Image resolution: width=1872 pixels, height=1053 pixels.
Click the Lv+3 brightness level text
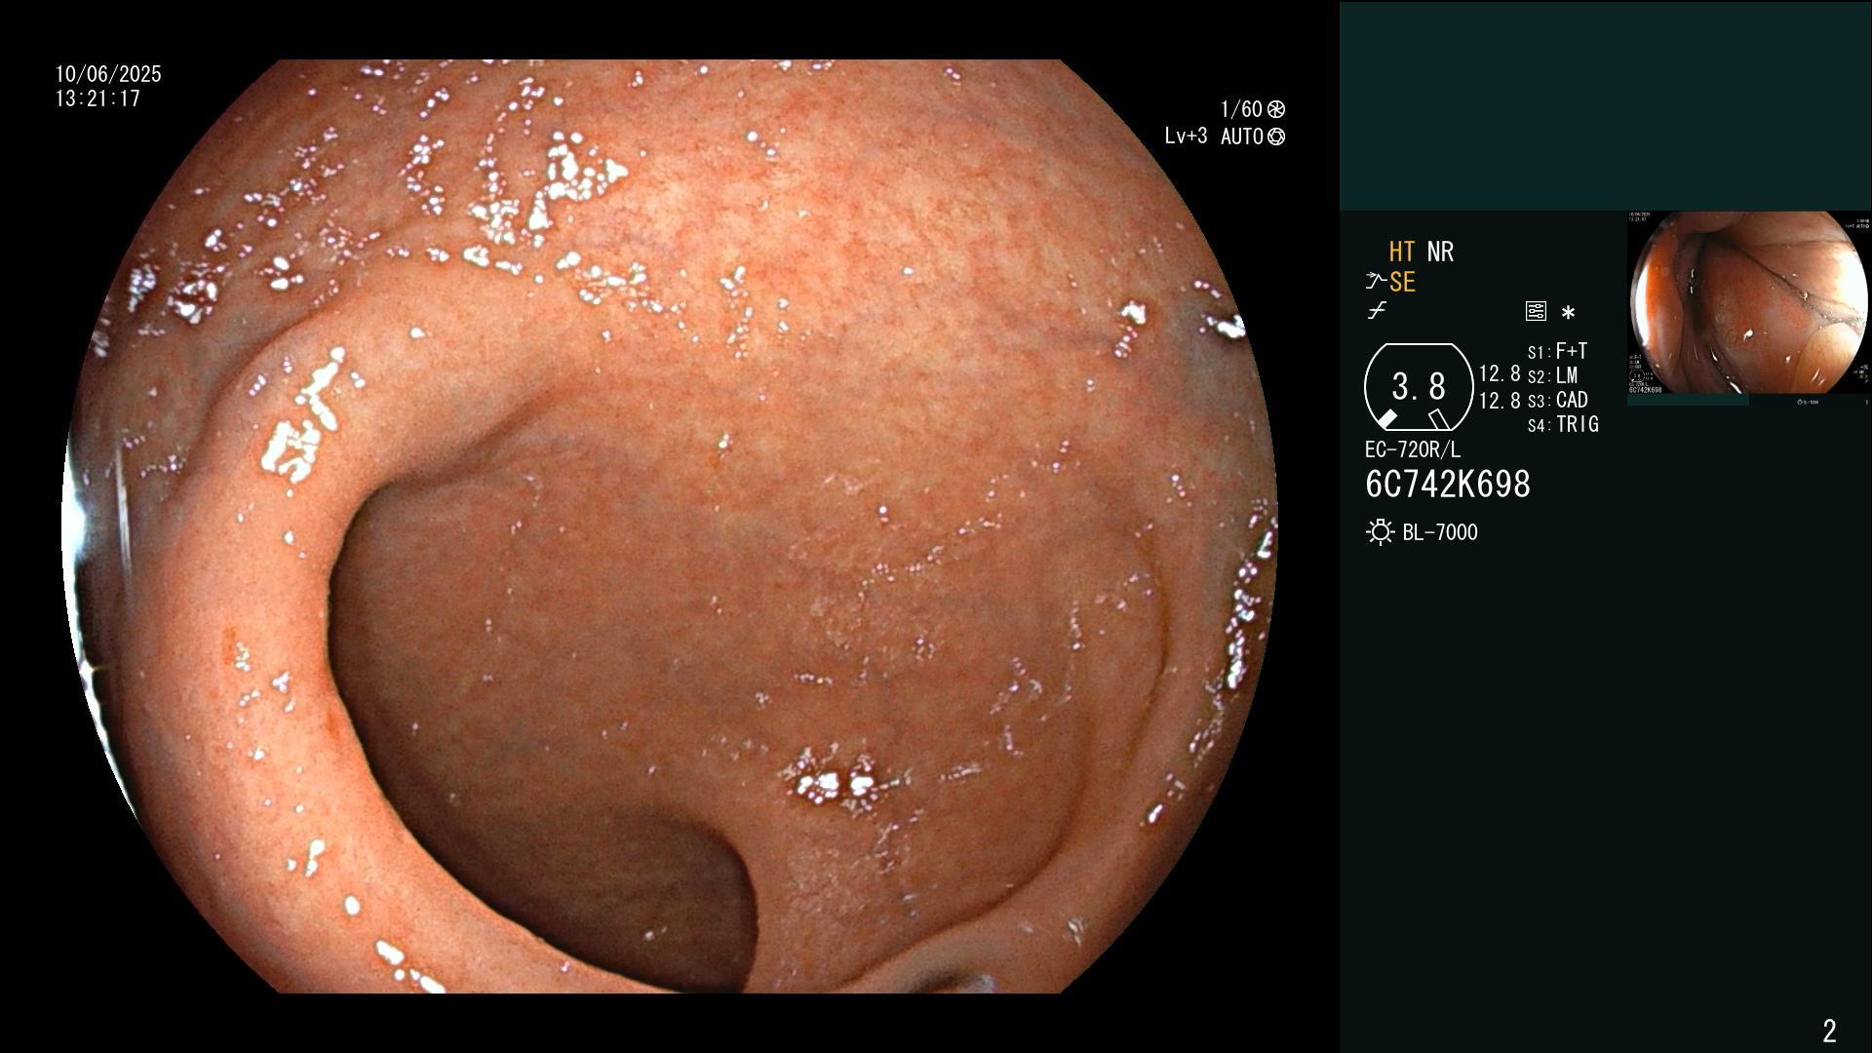1186,136
